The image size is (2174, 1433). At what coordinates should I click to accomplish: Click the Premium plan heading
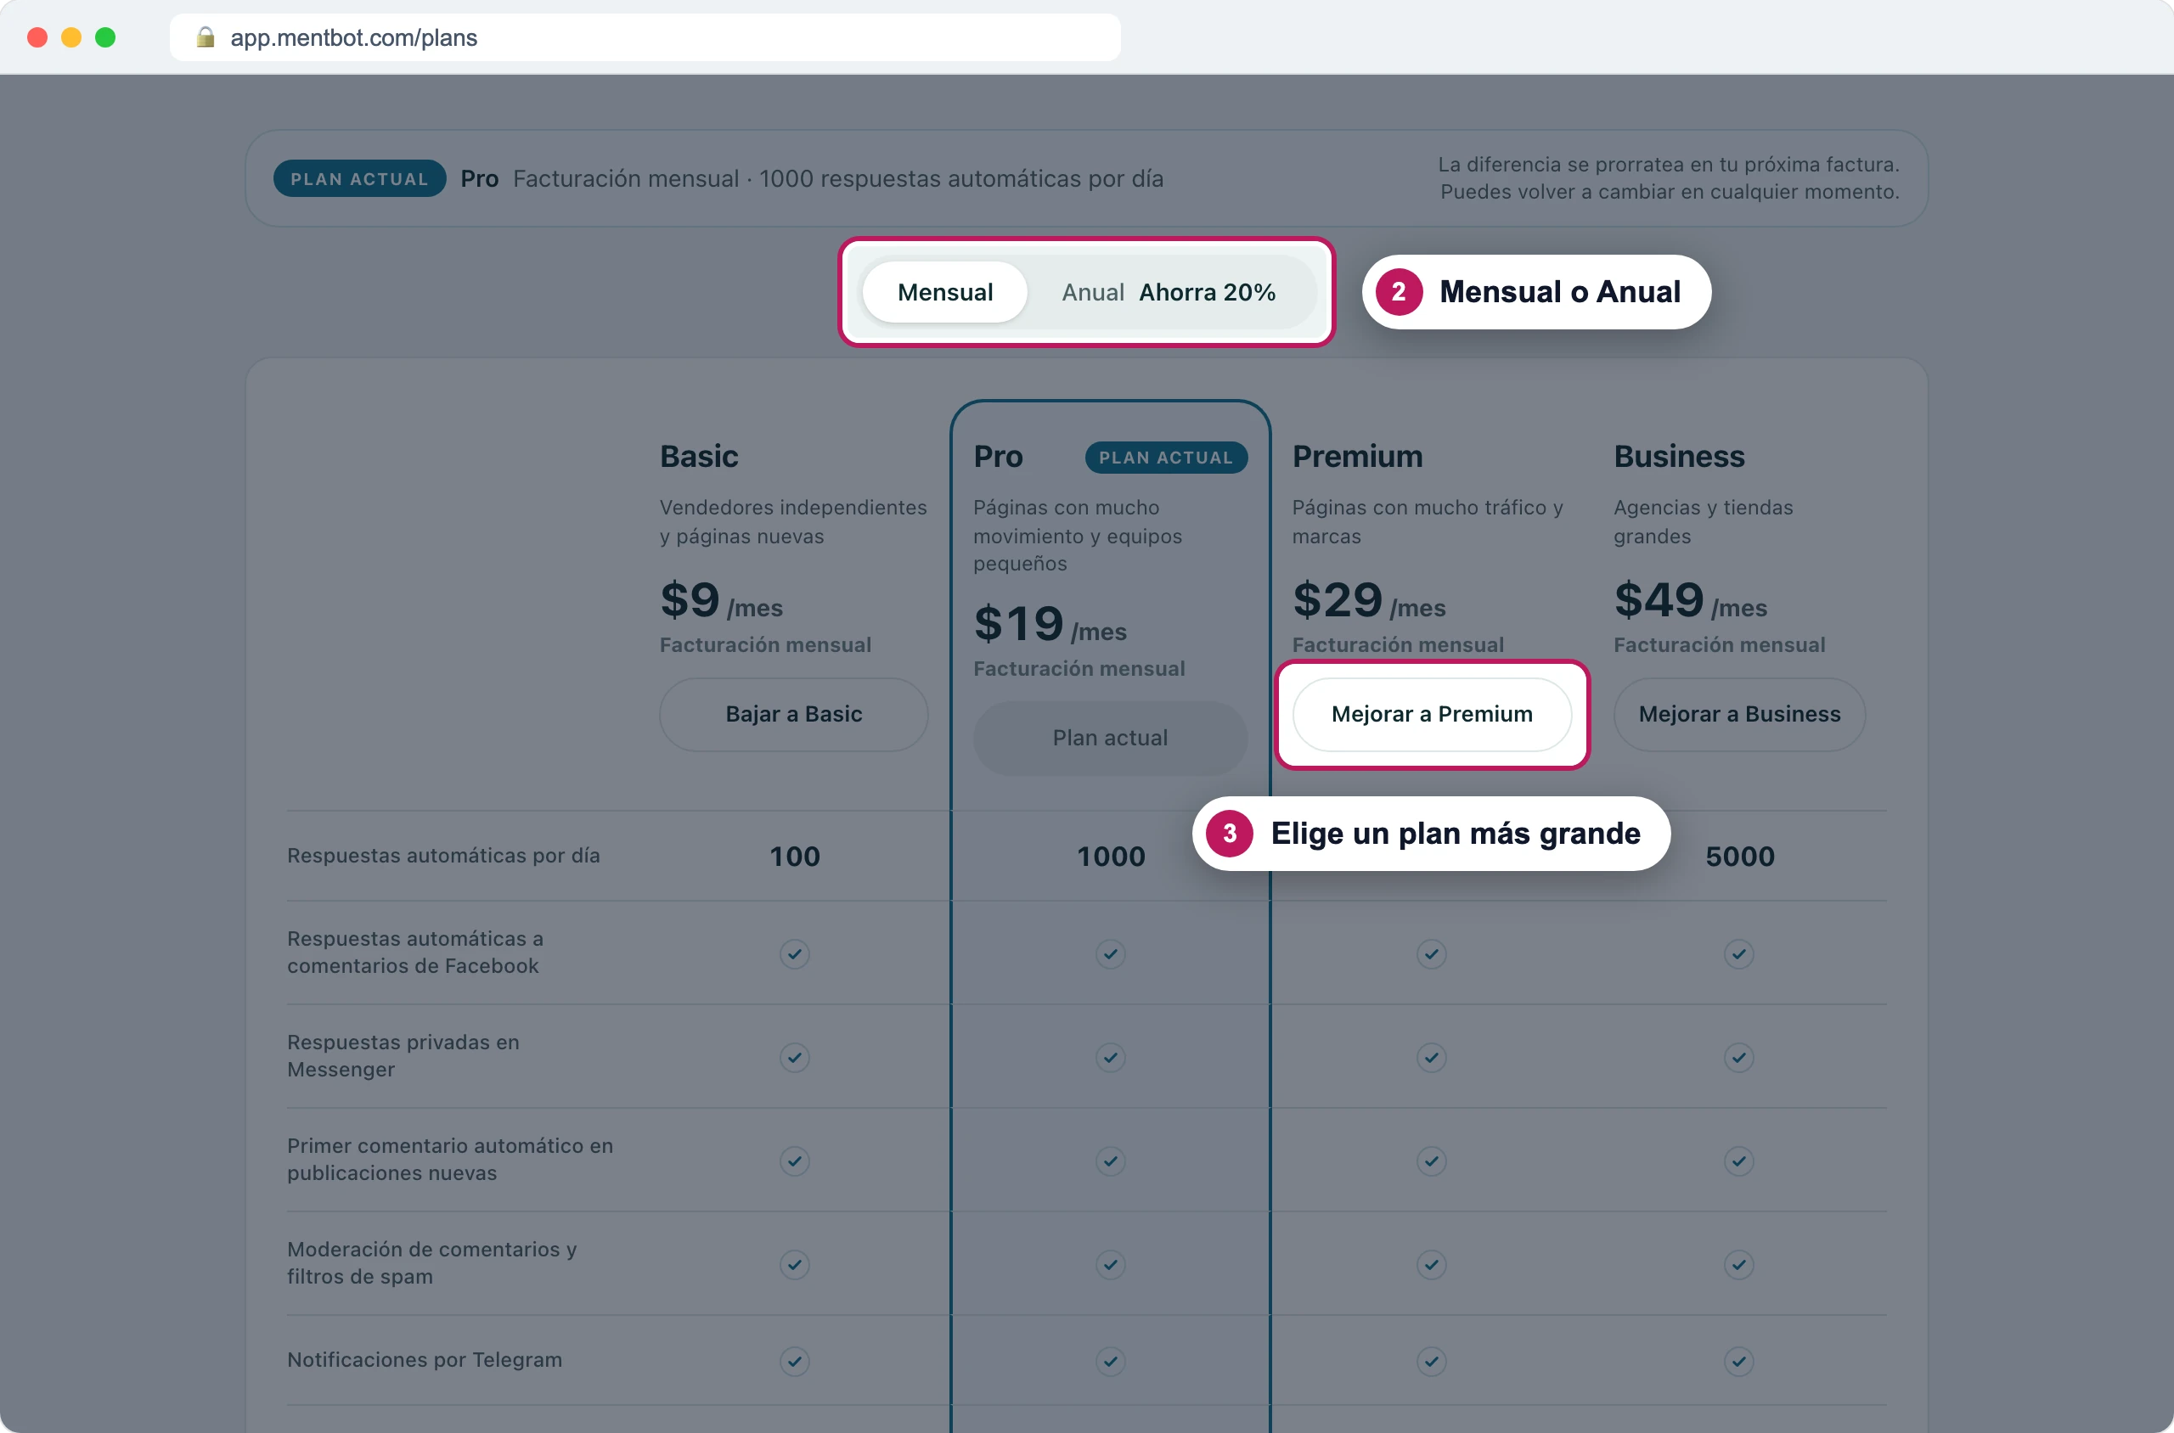(x=1358, y=456)
